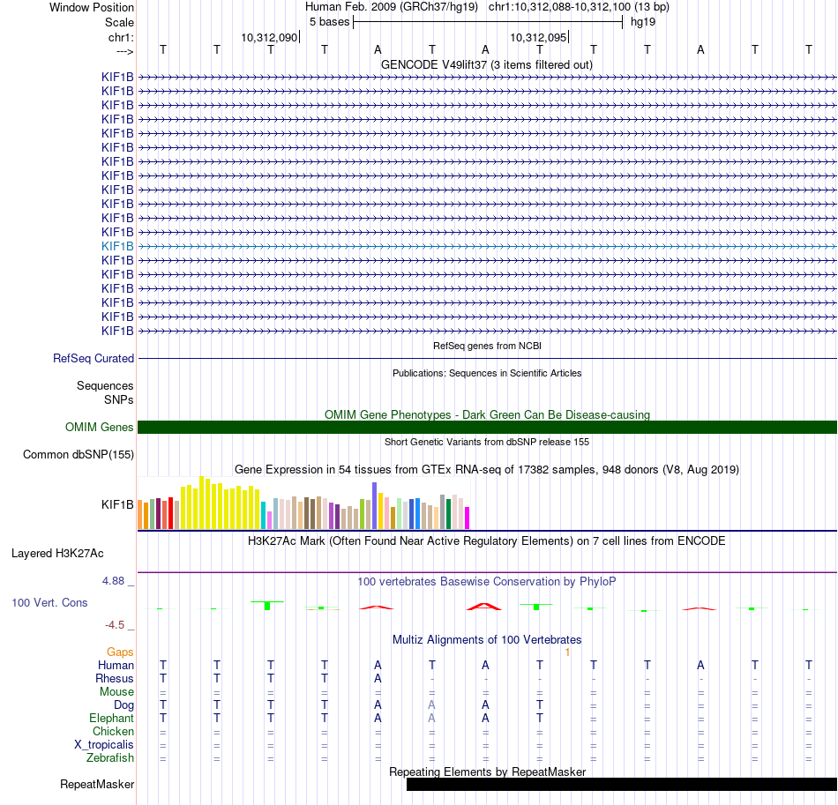Click the cyan bar in GTEx expression chart

tap(264, 515)
